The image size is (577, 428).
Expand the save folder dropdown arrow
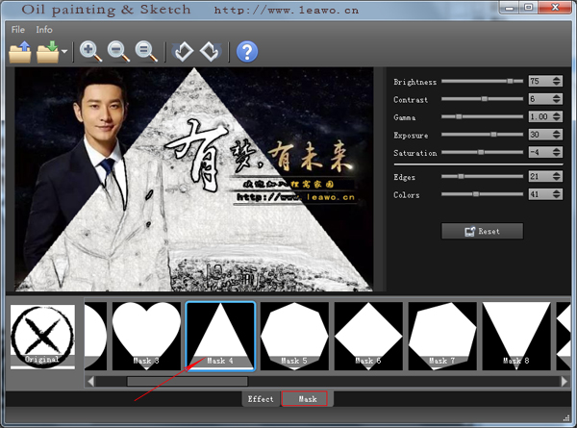[x=64, y=52]
